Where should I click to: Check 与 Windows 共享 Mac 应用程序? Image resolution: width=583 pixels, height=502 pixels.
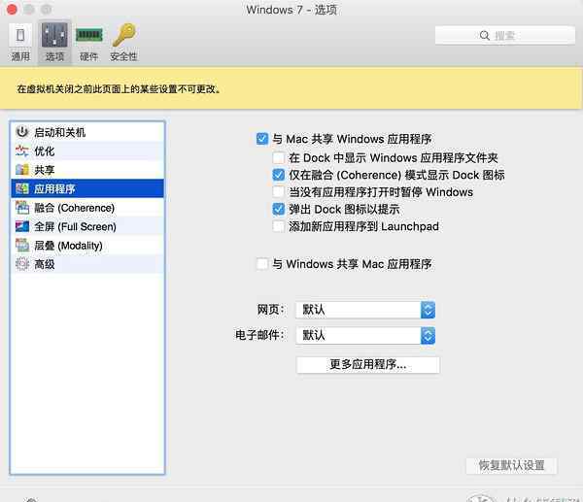click(262, 264)
